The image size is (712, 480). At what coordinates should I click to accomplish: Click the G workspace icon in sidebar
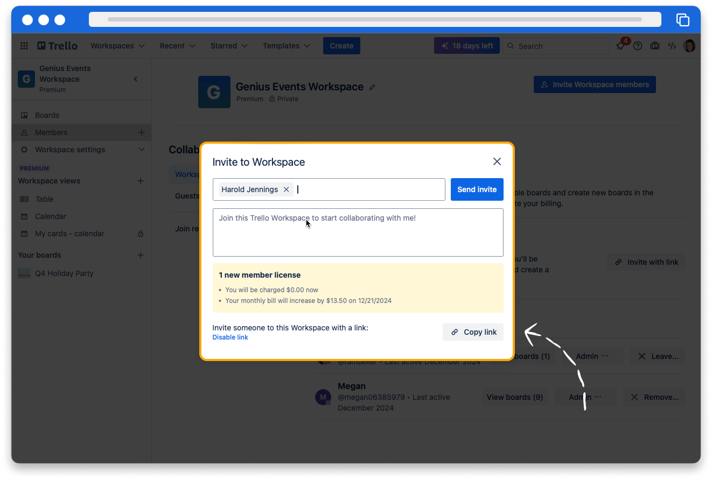26,79
